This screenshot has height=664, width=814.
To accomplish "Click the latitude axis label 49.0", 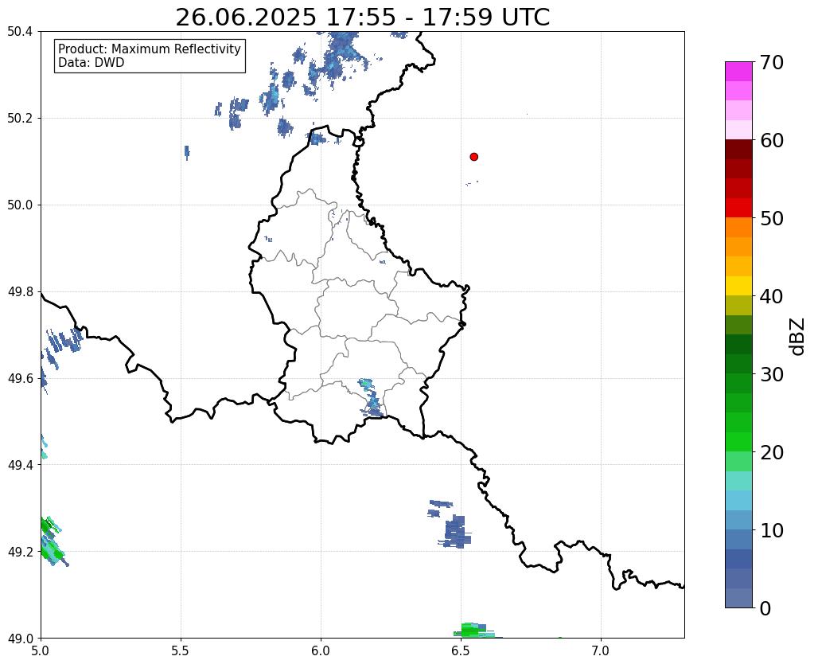I will (x=20, y=639).
